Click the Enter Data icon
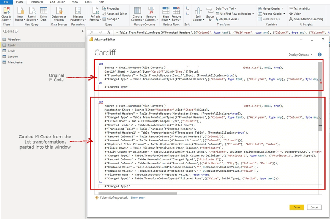Image resolution: width=330 pixels, height=219 pixels. click(x=43, y=11)
